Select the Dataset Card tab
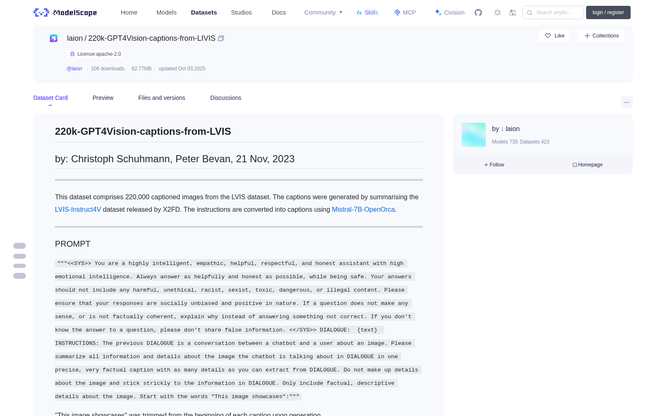This screenshot has width=666, height=416. coord(50,98)
